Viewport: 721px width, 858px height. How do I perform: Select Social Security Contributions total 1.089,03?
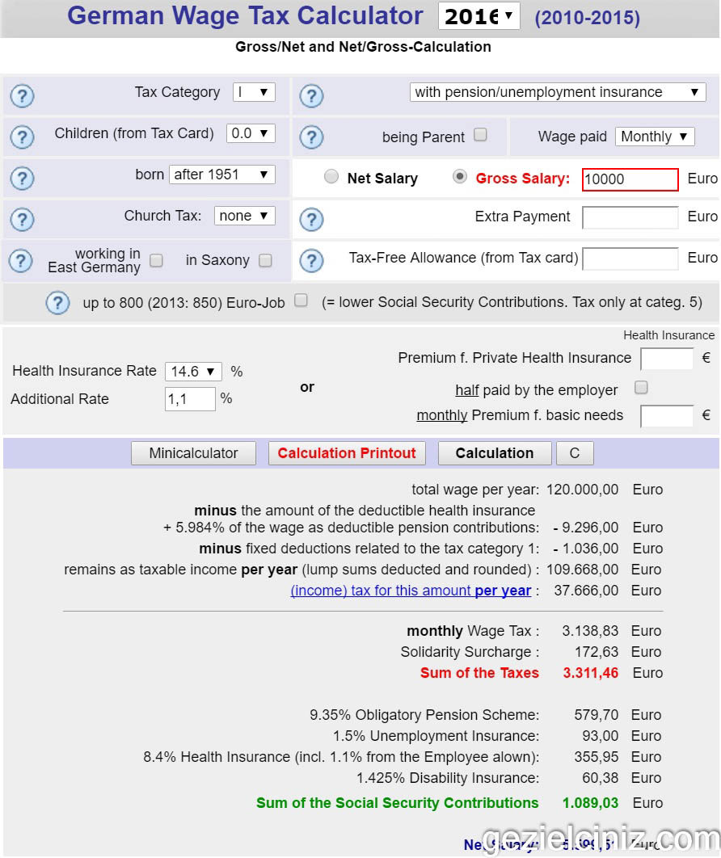coord(591,803)
